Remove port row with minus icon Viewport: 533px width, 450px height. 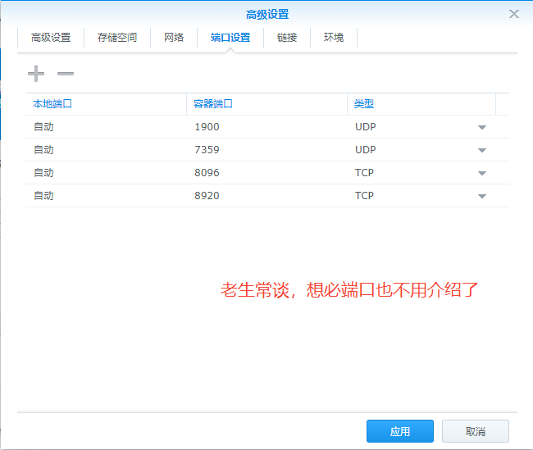(66, 74)
